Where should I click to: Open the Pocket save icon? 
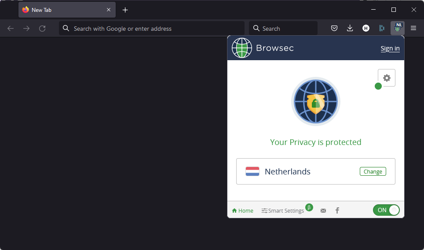334,28
